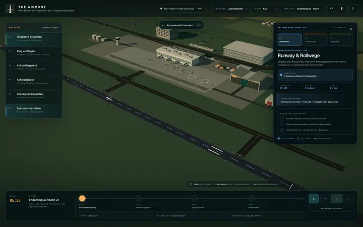
Task: Click the landing aircraft on the runway
Action: point(108,99)
